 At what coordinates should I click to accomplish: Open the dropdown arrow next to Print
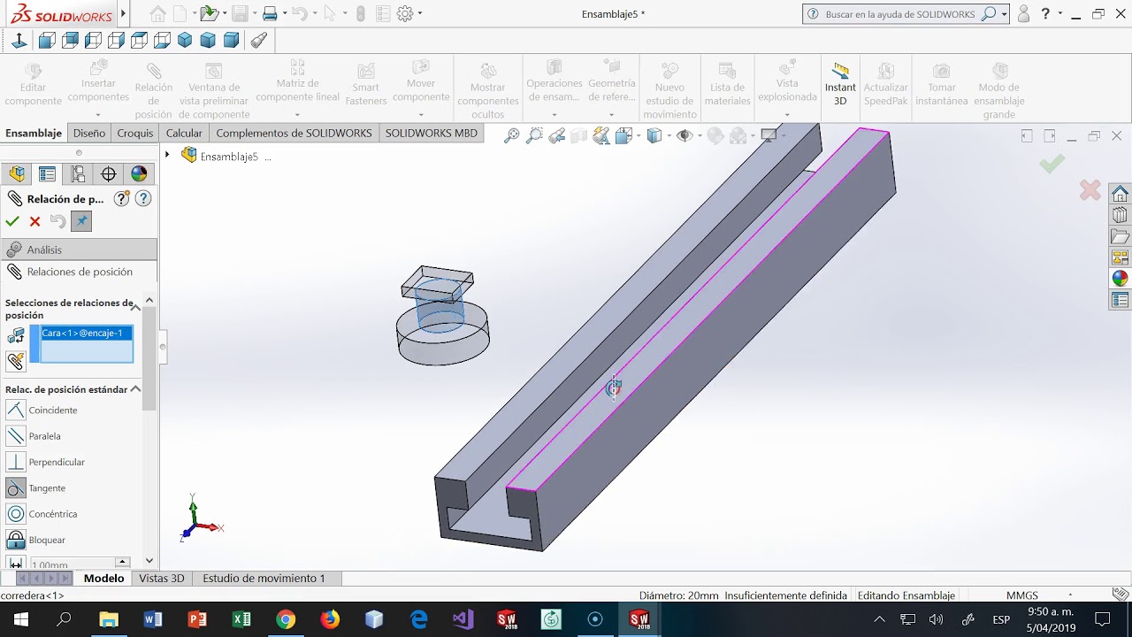(284, 13)
